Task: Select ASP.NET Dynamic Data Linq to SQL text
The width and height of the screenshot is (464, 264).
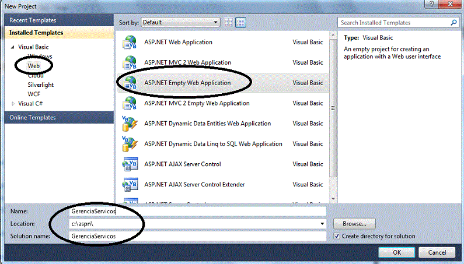Action: (213, 144)
